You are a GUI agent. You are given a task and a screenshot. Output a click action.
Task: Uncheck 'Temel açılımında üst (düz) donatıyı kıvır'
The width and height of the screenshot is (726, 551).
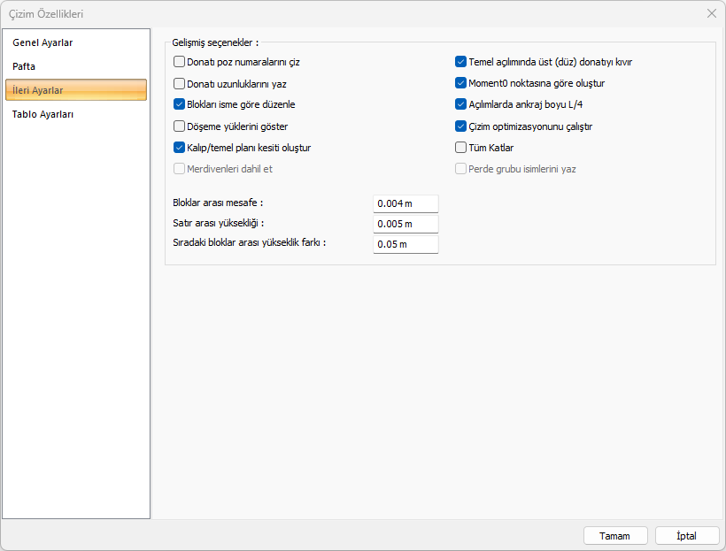[x=460, y=62]
